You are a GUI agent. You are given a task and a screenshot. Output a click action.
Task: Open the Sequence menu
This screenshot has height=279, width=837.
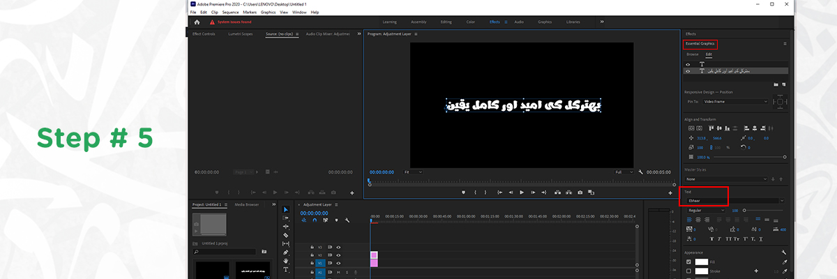230,12
